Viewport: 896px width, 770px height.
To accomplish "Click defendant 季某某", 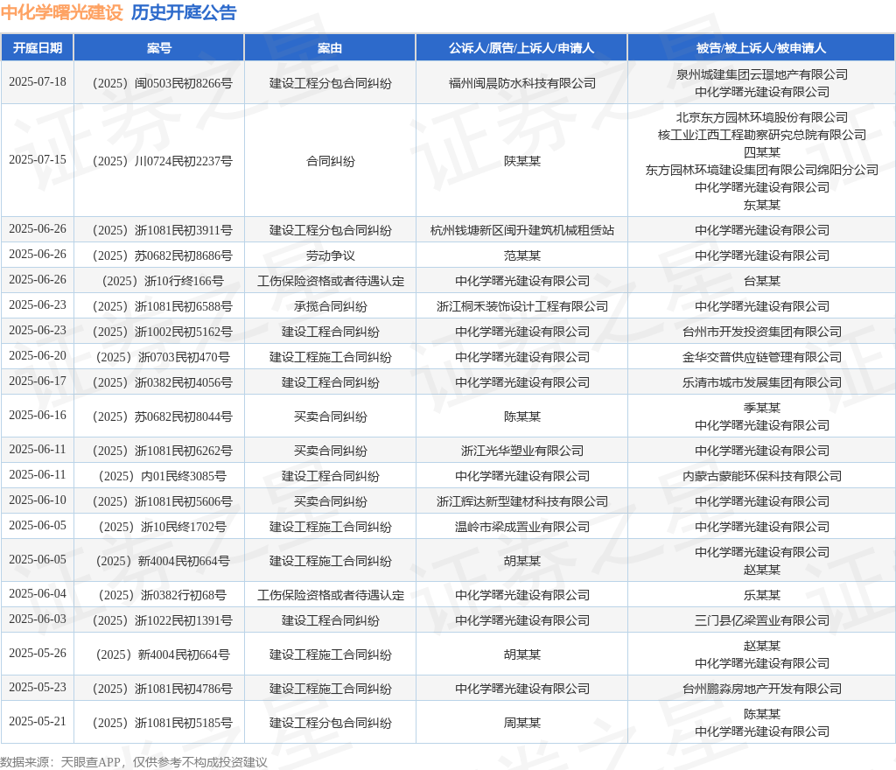I will tap(762, 408).
